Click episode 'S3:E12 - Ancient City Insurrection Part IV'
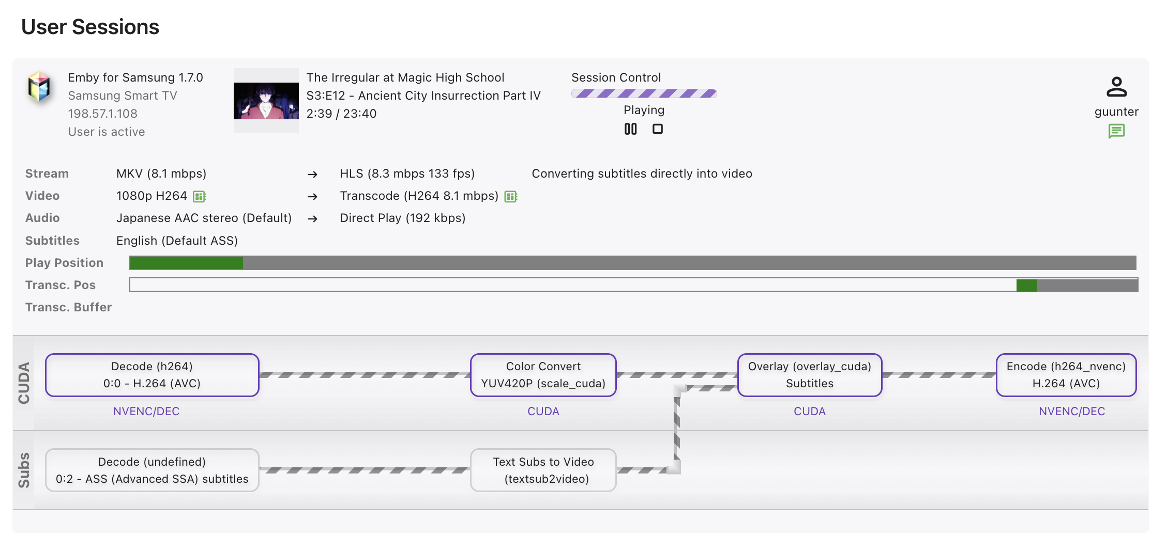The height and width of the screenshot is (537, 1152). click(x=423, y=96)
